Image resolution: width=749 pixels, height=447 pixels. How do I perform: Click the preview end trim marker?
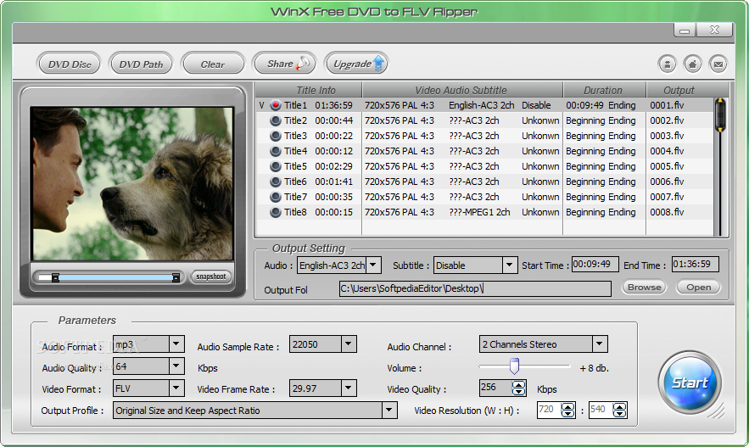pos(176,277)
